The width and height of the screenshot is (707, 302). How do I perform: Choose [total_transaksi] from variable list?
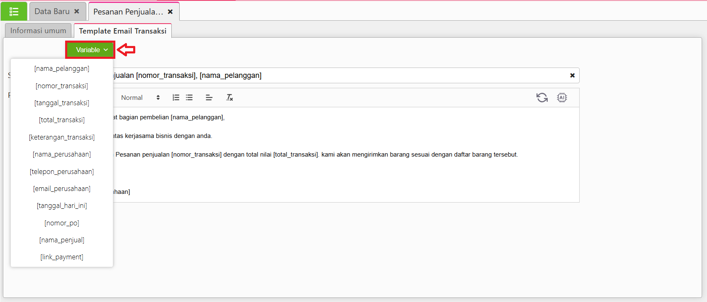pyautogui.click(x=62, y=120)
